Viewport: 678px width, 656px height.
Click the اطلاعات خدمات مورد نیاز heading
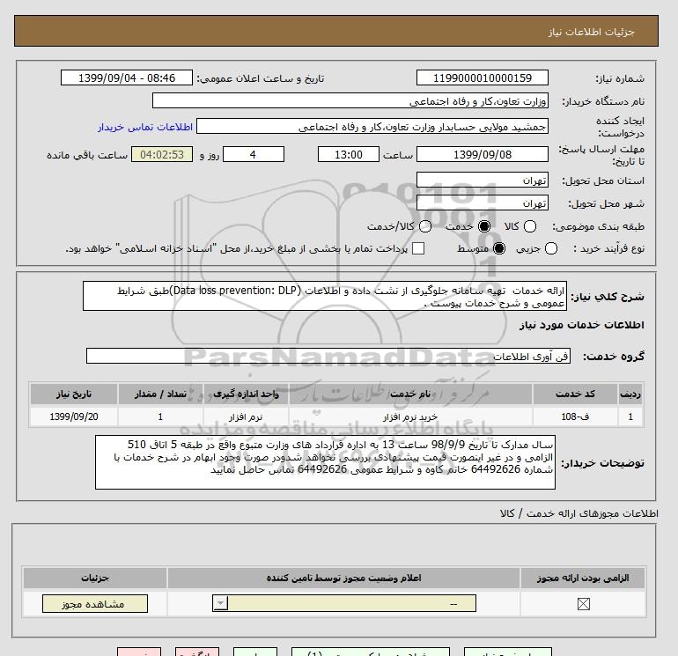tap(581, 325)
